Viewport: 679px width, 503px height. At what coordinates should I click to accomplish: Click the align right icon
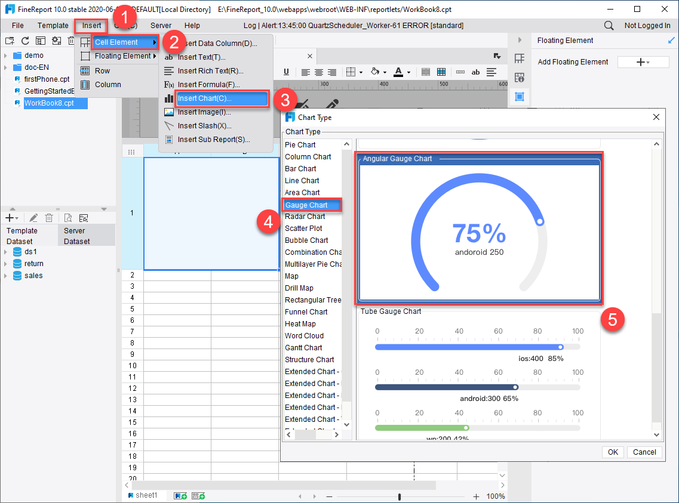(331, 72)
